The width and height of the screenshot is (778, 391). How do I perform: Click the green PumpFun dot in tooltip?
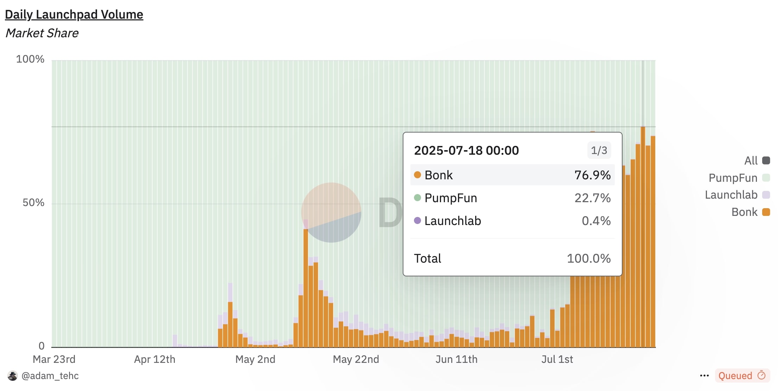[417, 198]
